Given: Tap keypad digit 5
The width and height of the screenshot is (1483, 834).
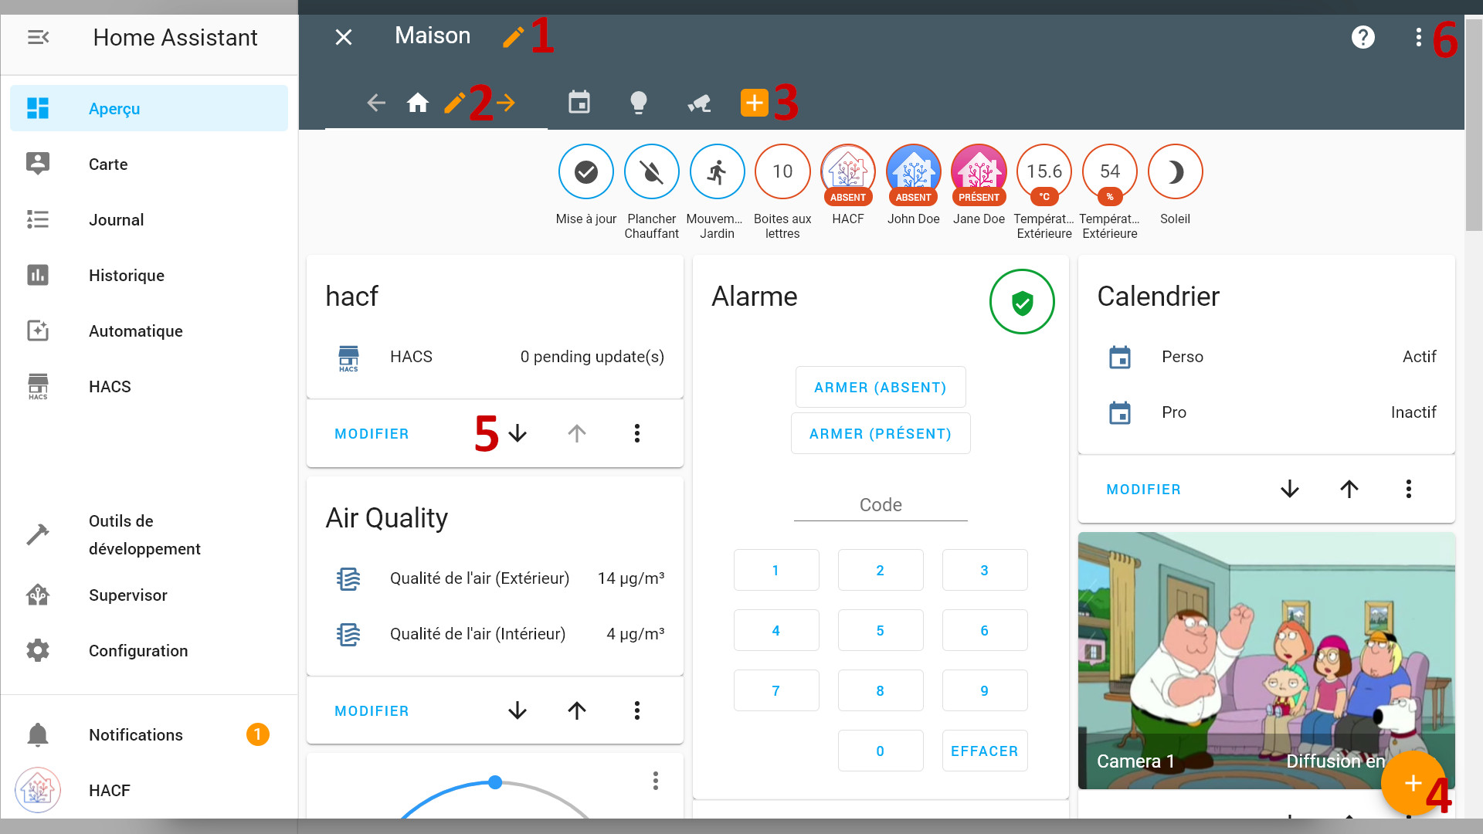Looking at the screenshot, I should (881, 631).
